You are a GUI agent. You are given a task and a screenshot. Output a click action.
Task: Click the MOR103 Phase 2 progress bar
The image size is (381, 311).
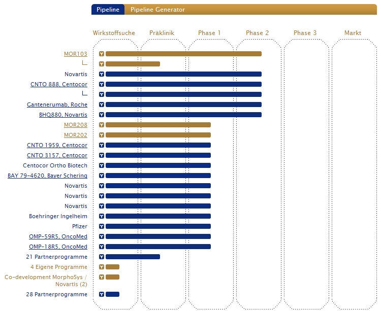[x=183, y=54]
